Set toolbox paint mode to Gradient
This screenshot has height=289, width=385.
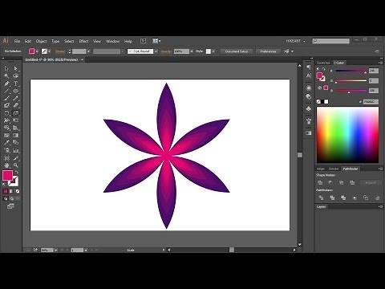(11, 191)
